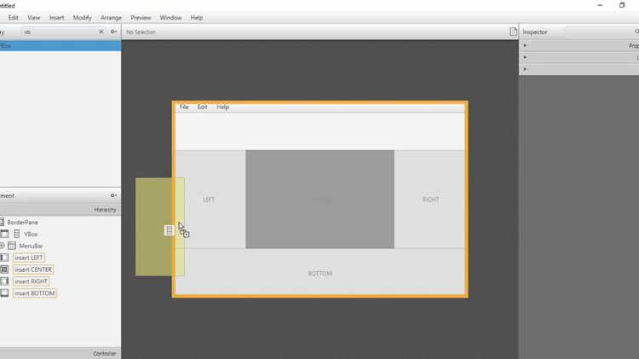Click the bottom region icon beside insert BOTTOM
Viewport: 639px width, 359px height.
[x=4, y=292]
